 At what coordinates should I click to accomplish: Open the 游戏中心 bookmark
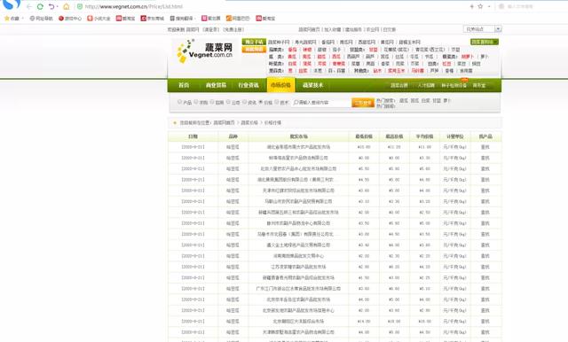click(x=70, y=18)
